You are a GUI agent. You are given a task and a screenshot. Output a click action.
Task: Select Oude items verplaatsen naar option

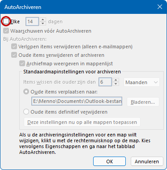[x=26, y=92]
